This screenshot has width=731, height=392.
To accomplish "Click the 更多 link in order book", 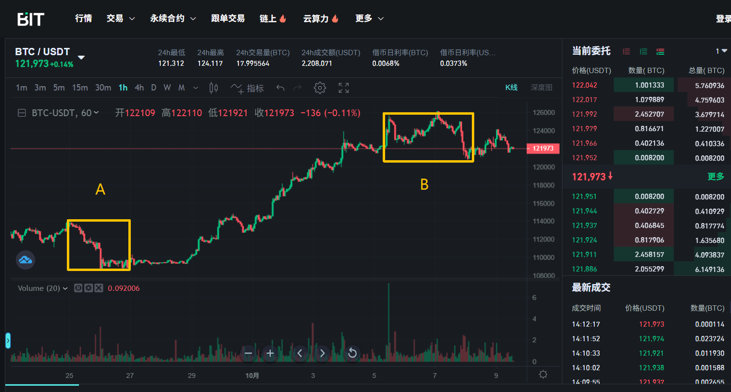I will coord(715,177).
